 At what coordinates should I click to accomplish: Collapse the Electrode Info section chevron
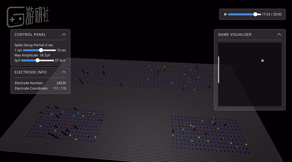pos(64,72)
